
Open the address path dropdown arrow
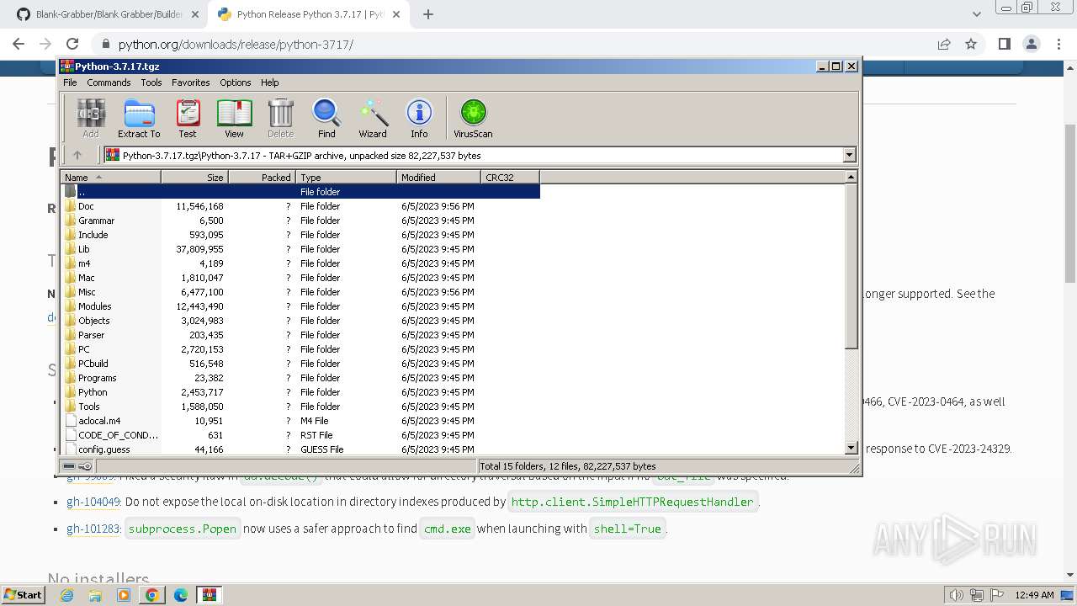click(849, 155)
